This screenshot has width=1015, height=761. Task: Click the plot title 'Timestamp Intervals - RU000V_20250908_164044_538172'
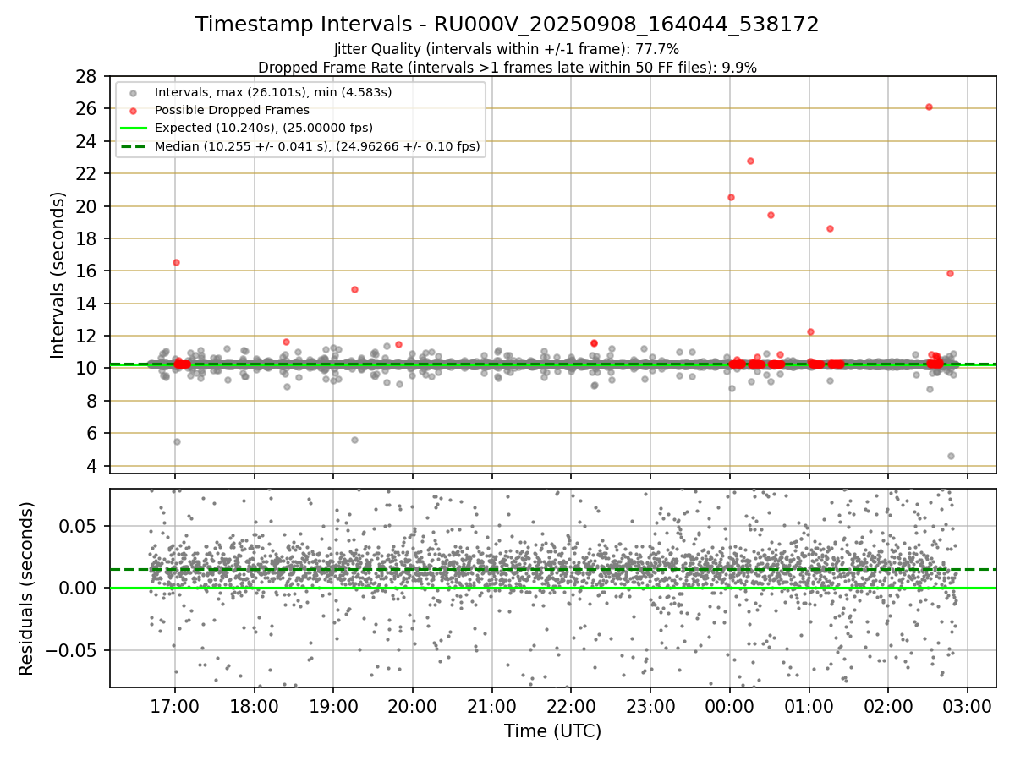tap(507, 25)
